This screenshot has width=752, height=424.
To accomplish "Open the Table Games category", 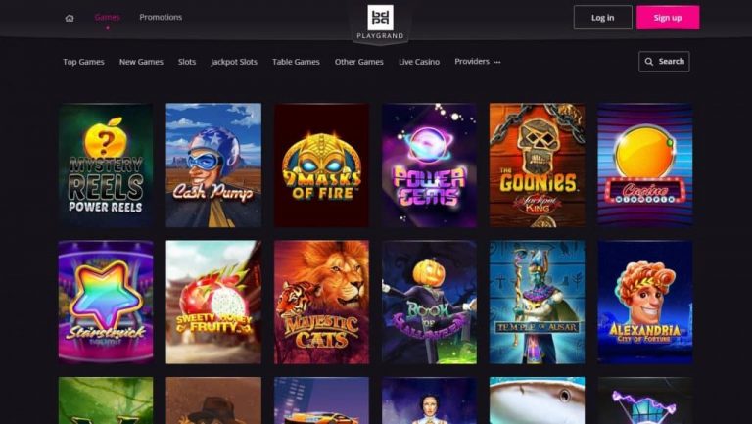I will point(296,62).
